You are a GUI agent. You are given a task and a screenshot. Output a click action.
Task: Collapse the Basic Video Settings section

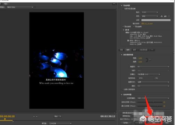[x=121, y=55]
